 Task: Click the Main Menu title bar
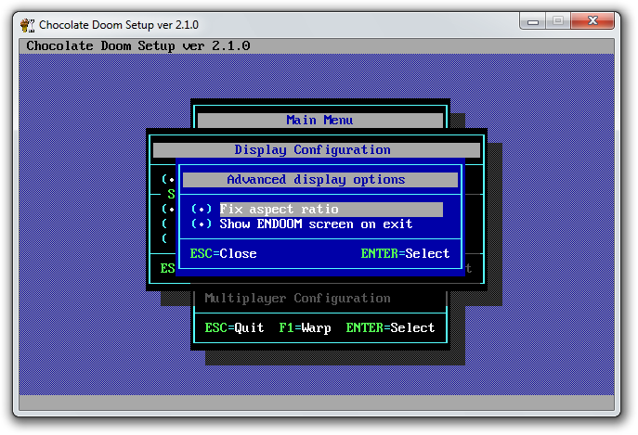[x=319, y=120]
